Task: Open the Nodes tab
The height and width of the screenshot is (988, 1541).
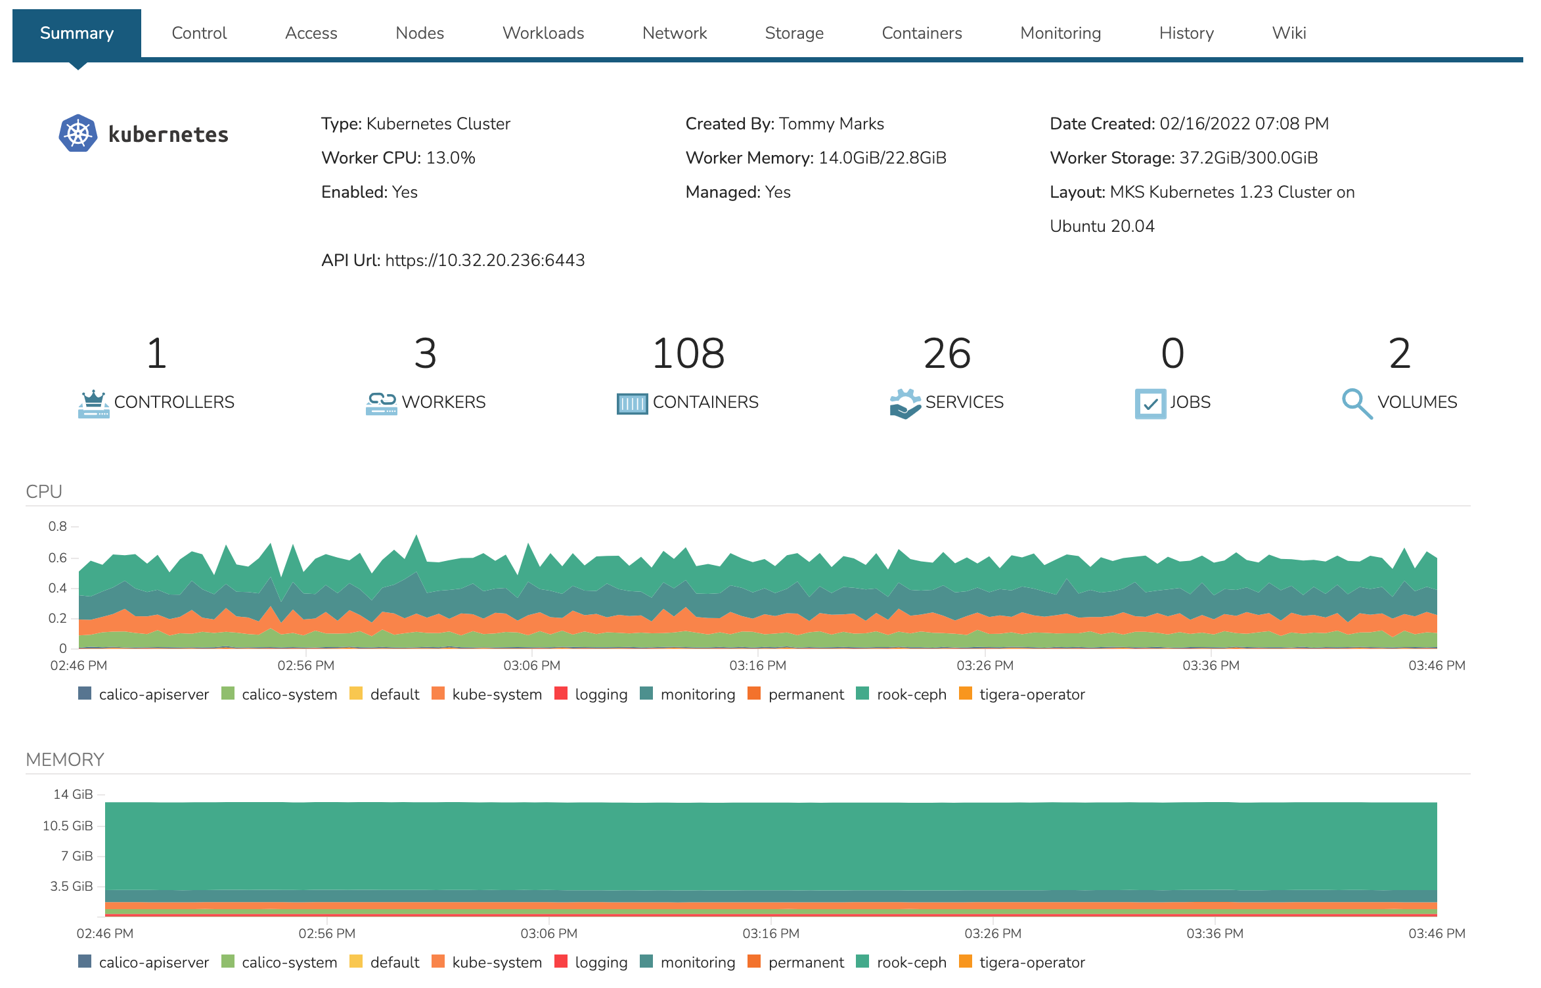Action: click(x=419, y=33)
